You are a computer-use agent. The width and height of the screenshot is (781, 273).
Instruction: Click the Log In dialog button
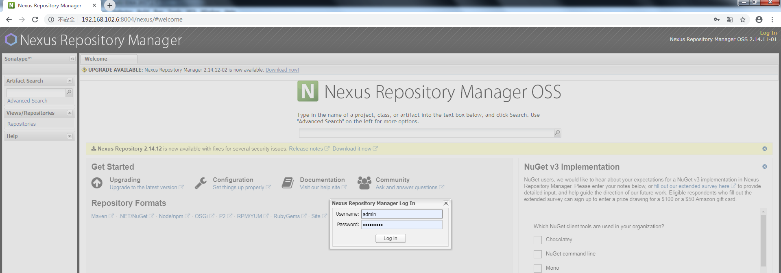point(390,238)
